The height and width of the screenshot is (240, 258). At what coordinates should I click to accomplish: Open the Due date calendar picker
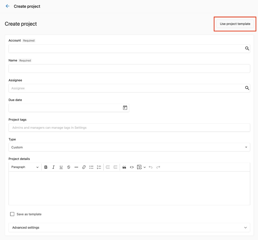coord(125,108)
